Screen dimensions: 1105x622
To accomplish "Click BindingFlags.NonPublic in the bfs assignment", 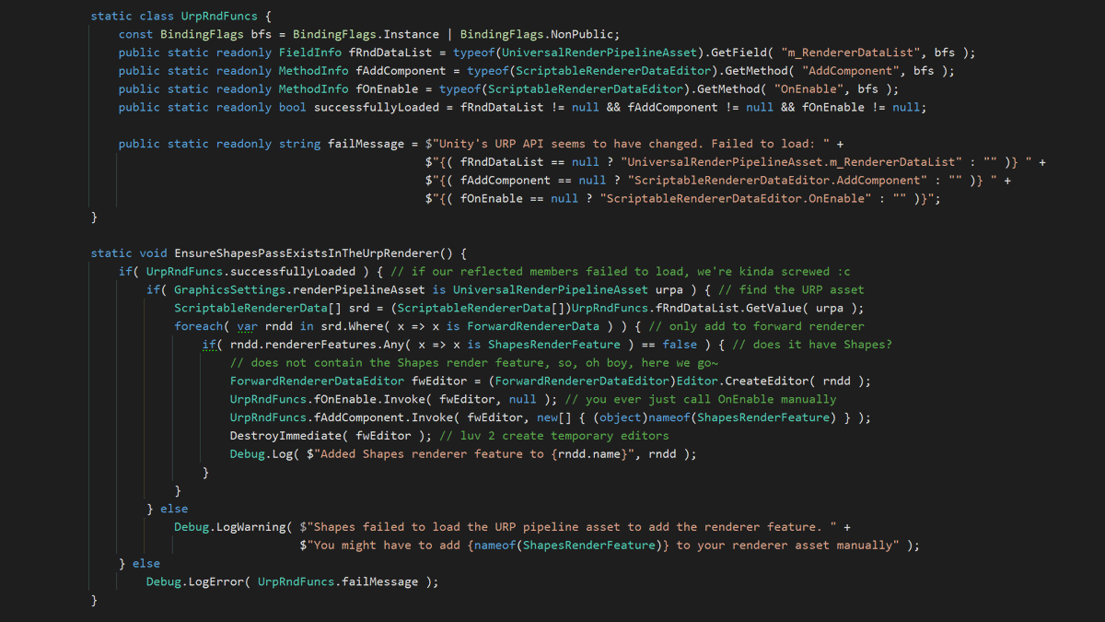I will tap(540, 34).
